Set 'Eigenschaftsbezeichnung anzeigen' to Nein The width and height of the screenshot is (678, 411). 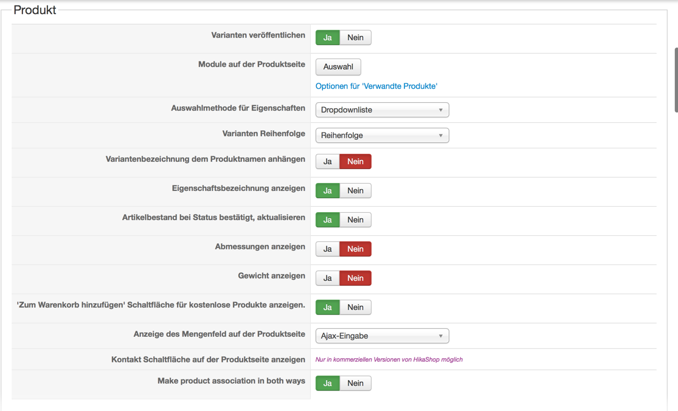click(355, 191)
